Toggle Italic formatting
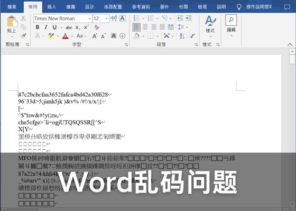The image size is (296, 211). pyautogui.click(x=46, y=27)
